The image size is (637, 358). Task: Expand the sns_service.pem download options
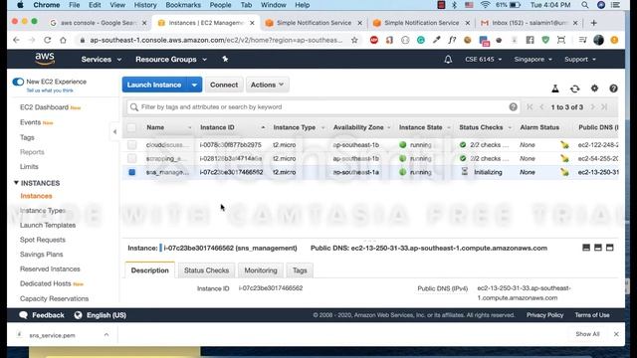pos(106,335)
